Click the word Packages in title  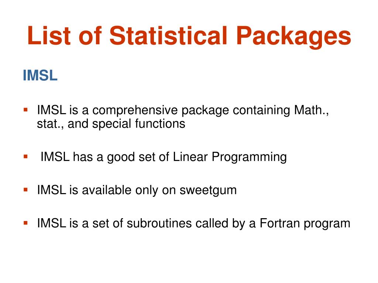point(293,36)
